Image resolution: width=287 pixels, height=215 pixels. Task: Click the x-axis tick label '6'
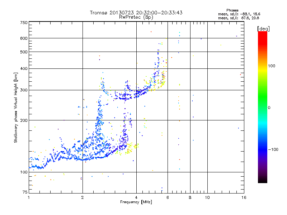tap(168, 197)
